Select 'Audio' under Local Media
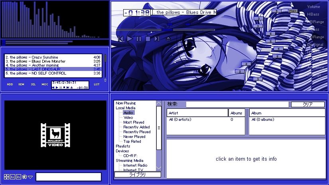The image size is (329, 185). pos(128,113)
